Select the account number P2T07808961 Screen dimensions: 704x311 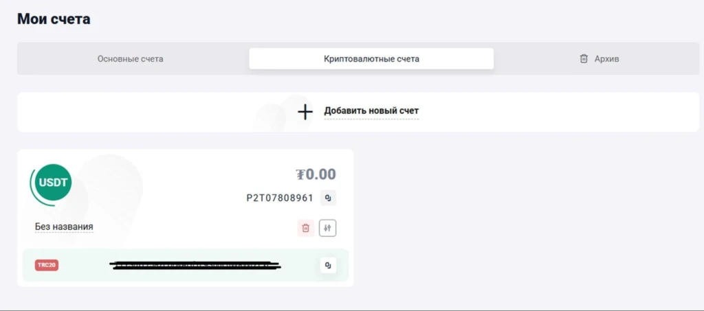click(280, 198)
